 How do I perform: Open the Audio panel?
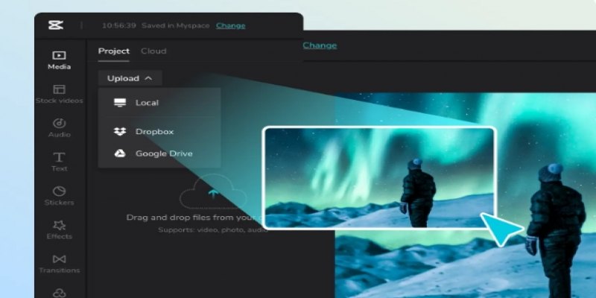(x=59, y=128)
